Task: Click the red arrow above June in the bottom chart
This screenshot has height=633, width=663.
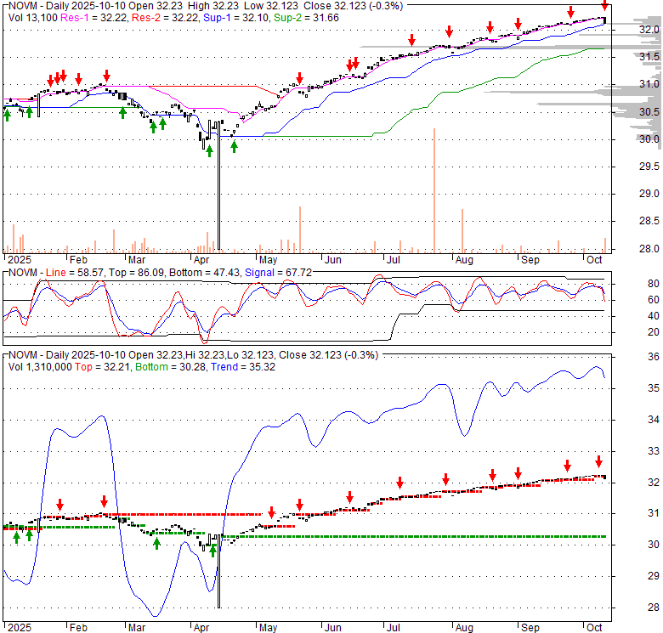Action: [349, 497]
